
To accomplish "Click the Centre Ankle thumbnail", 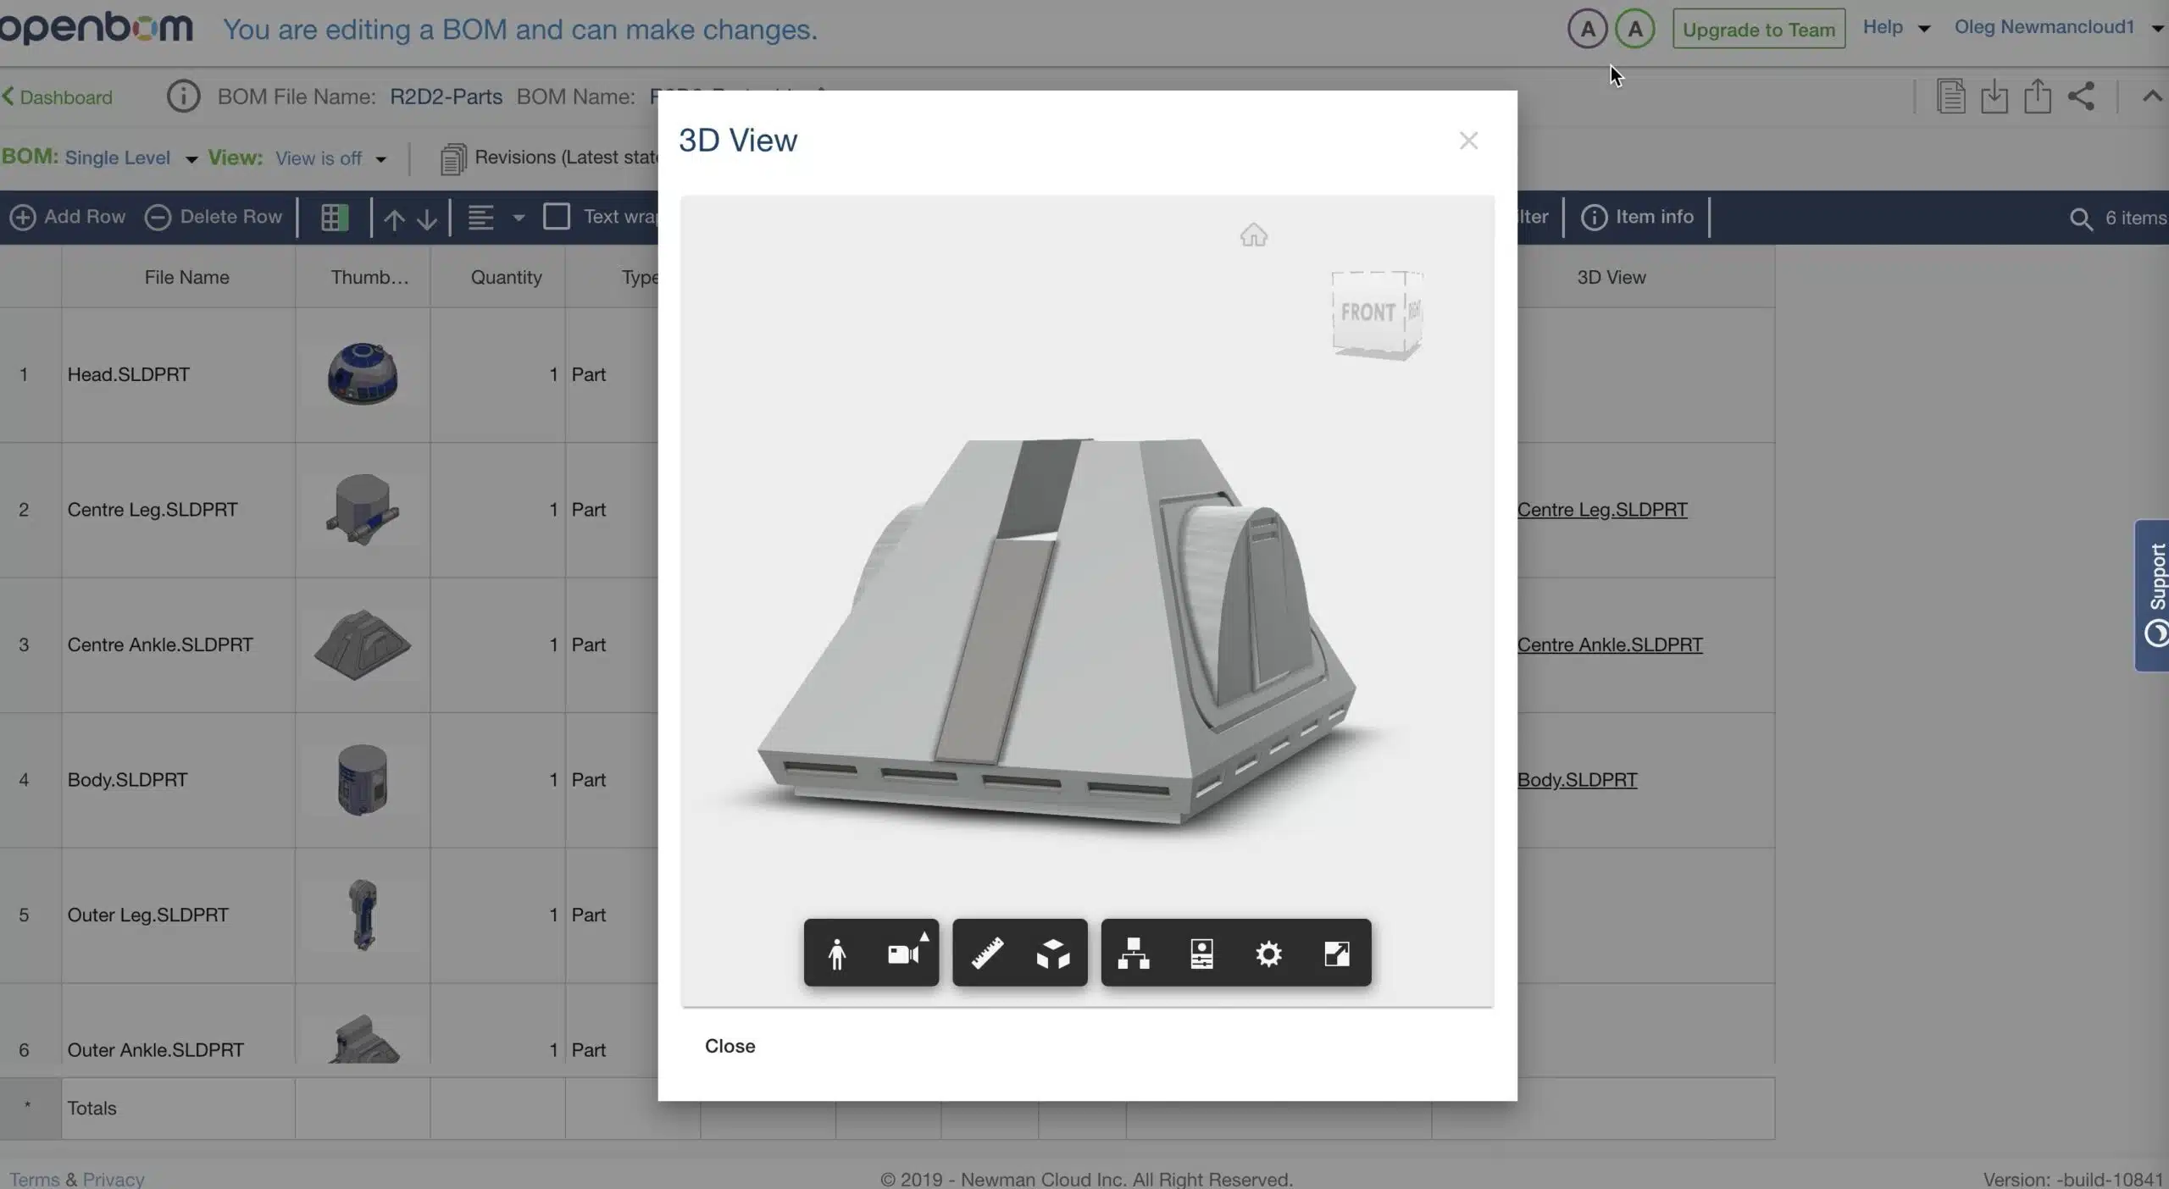I will coord(362,644).
